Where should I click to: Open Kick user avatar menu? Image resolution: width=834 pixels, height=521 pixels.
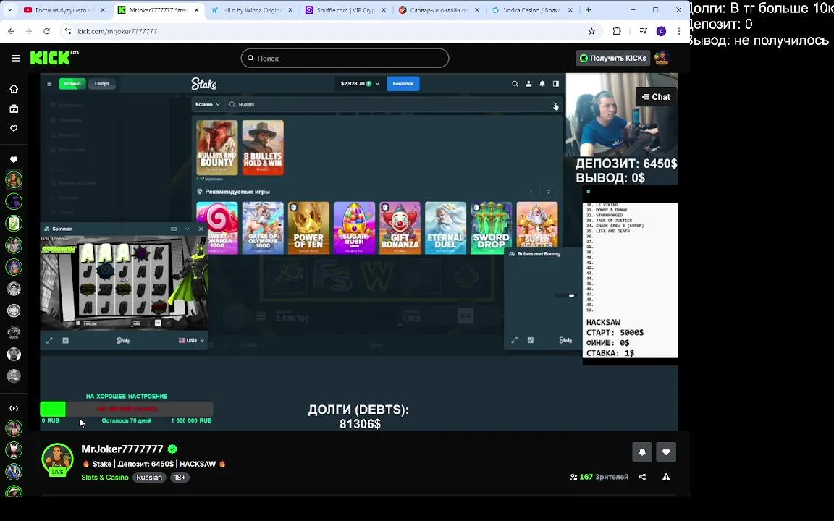pyautogui.click(x=662, y=58)
